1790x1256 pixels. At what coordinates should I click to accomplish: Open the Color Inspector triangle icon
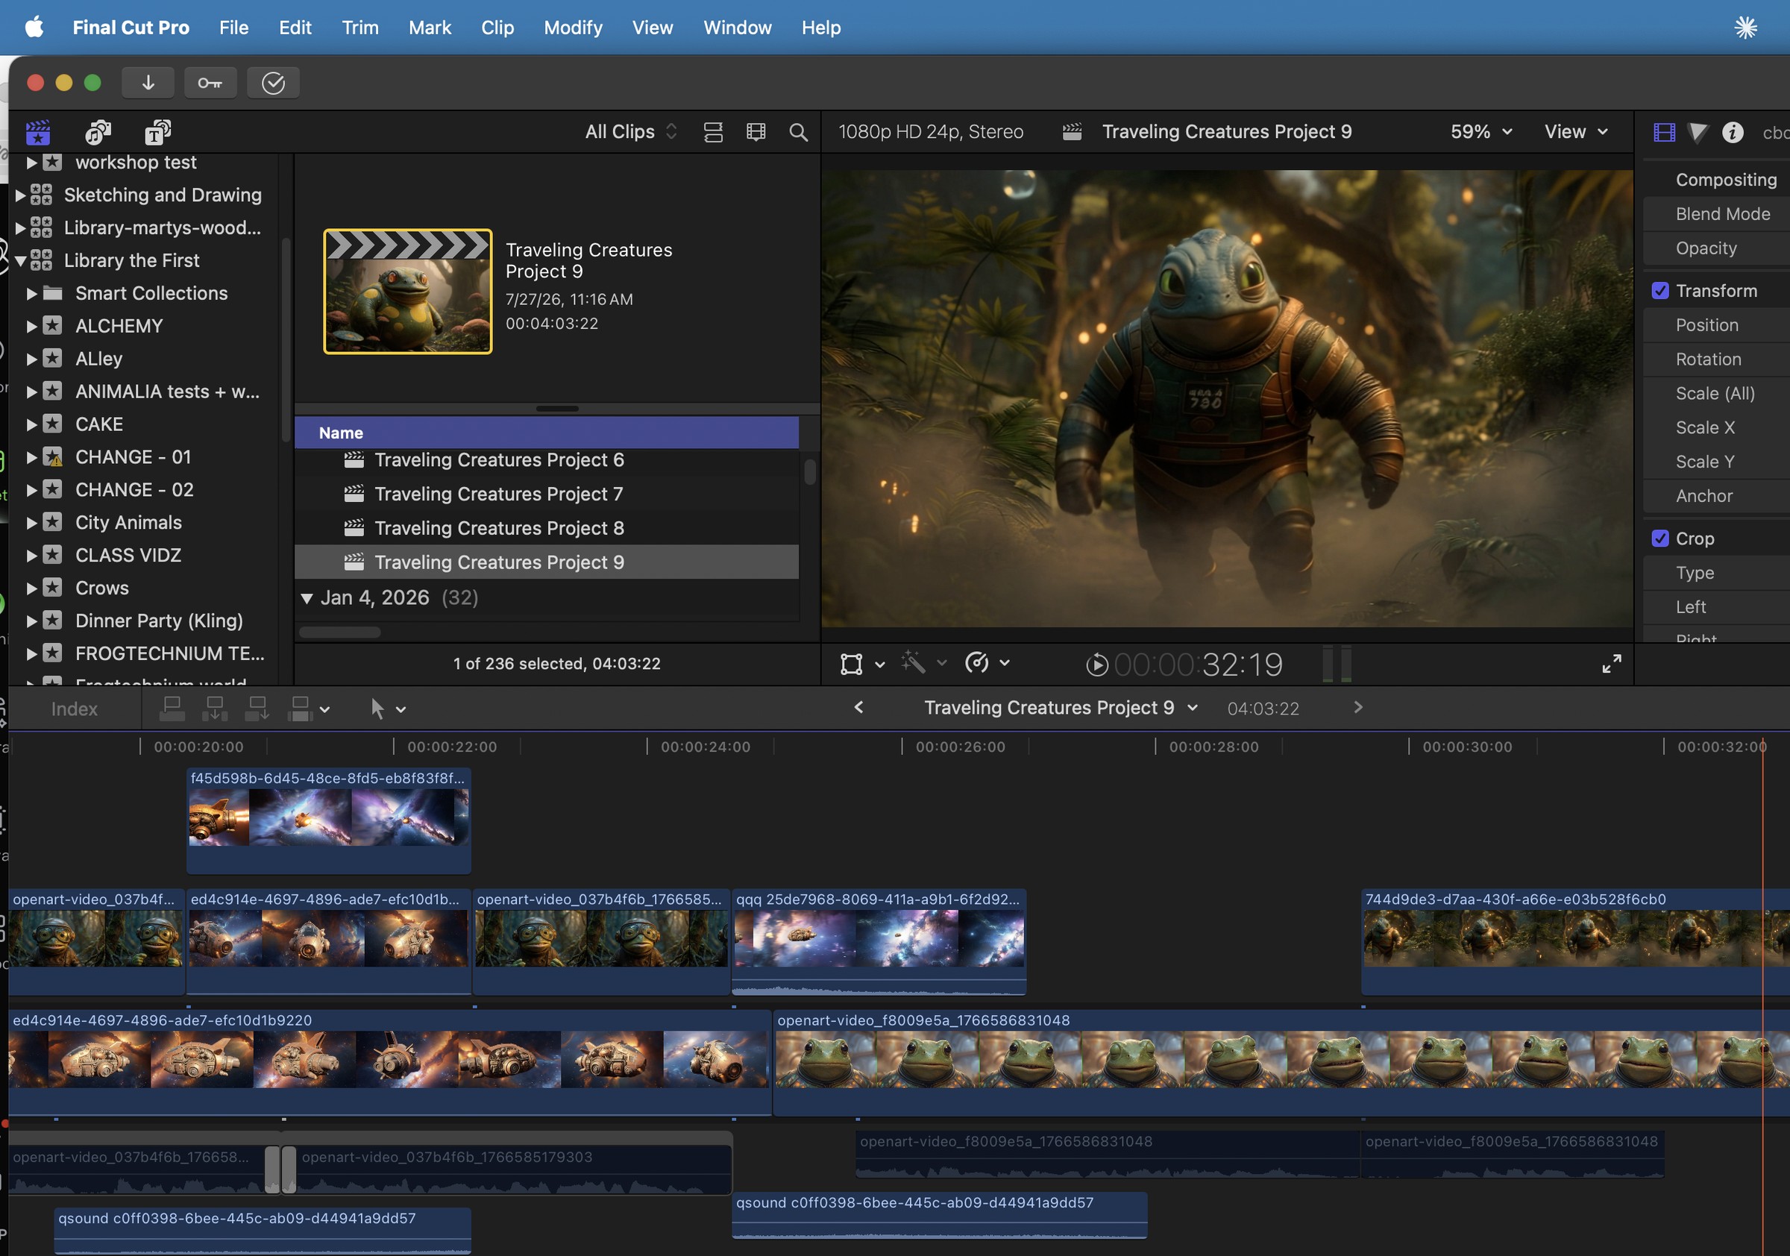pos(1698,133)
